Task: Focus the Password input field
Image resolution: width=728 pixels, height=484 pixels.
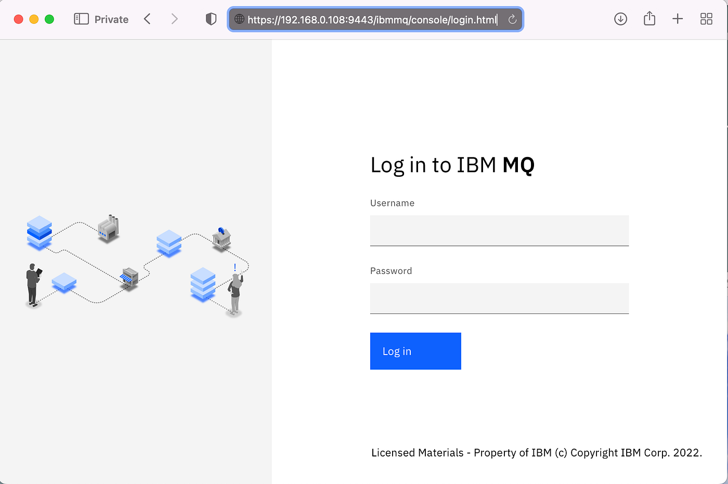Action: click(x=499, y=298)
